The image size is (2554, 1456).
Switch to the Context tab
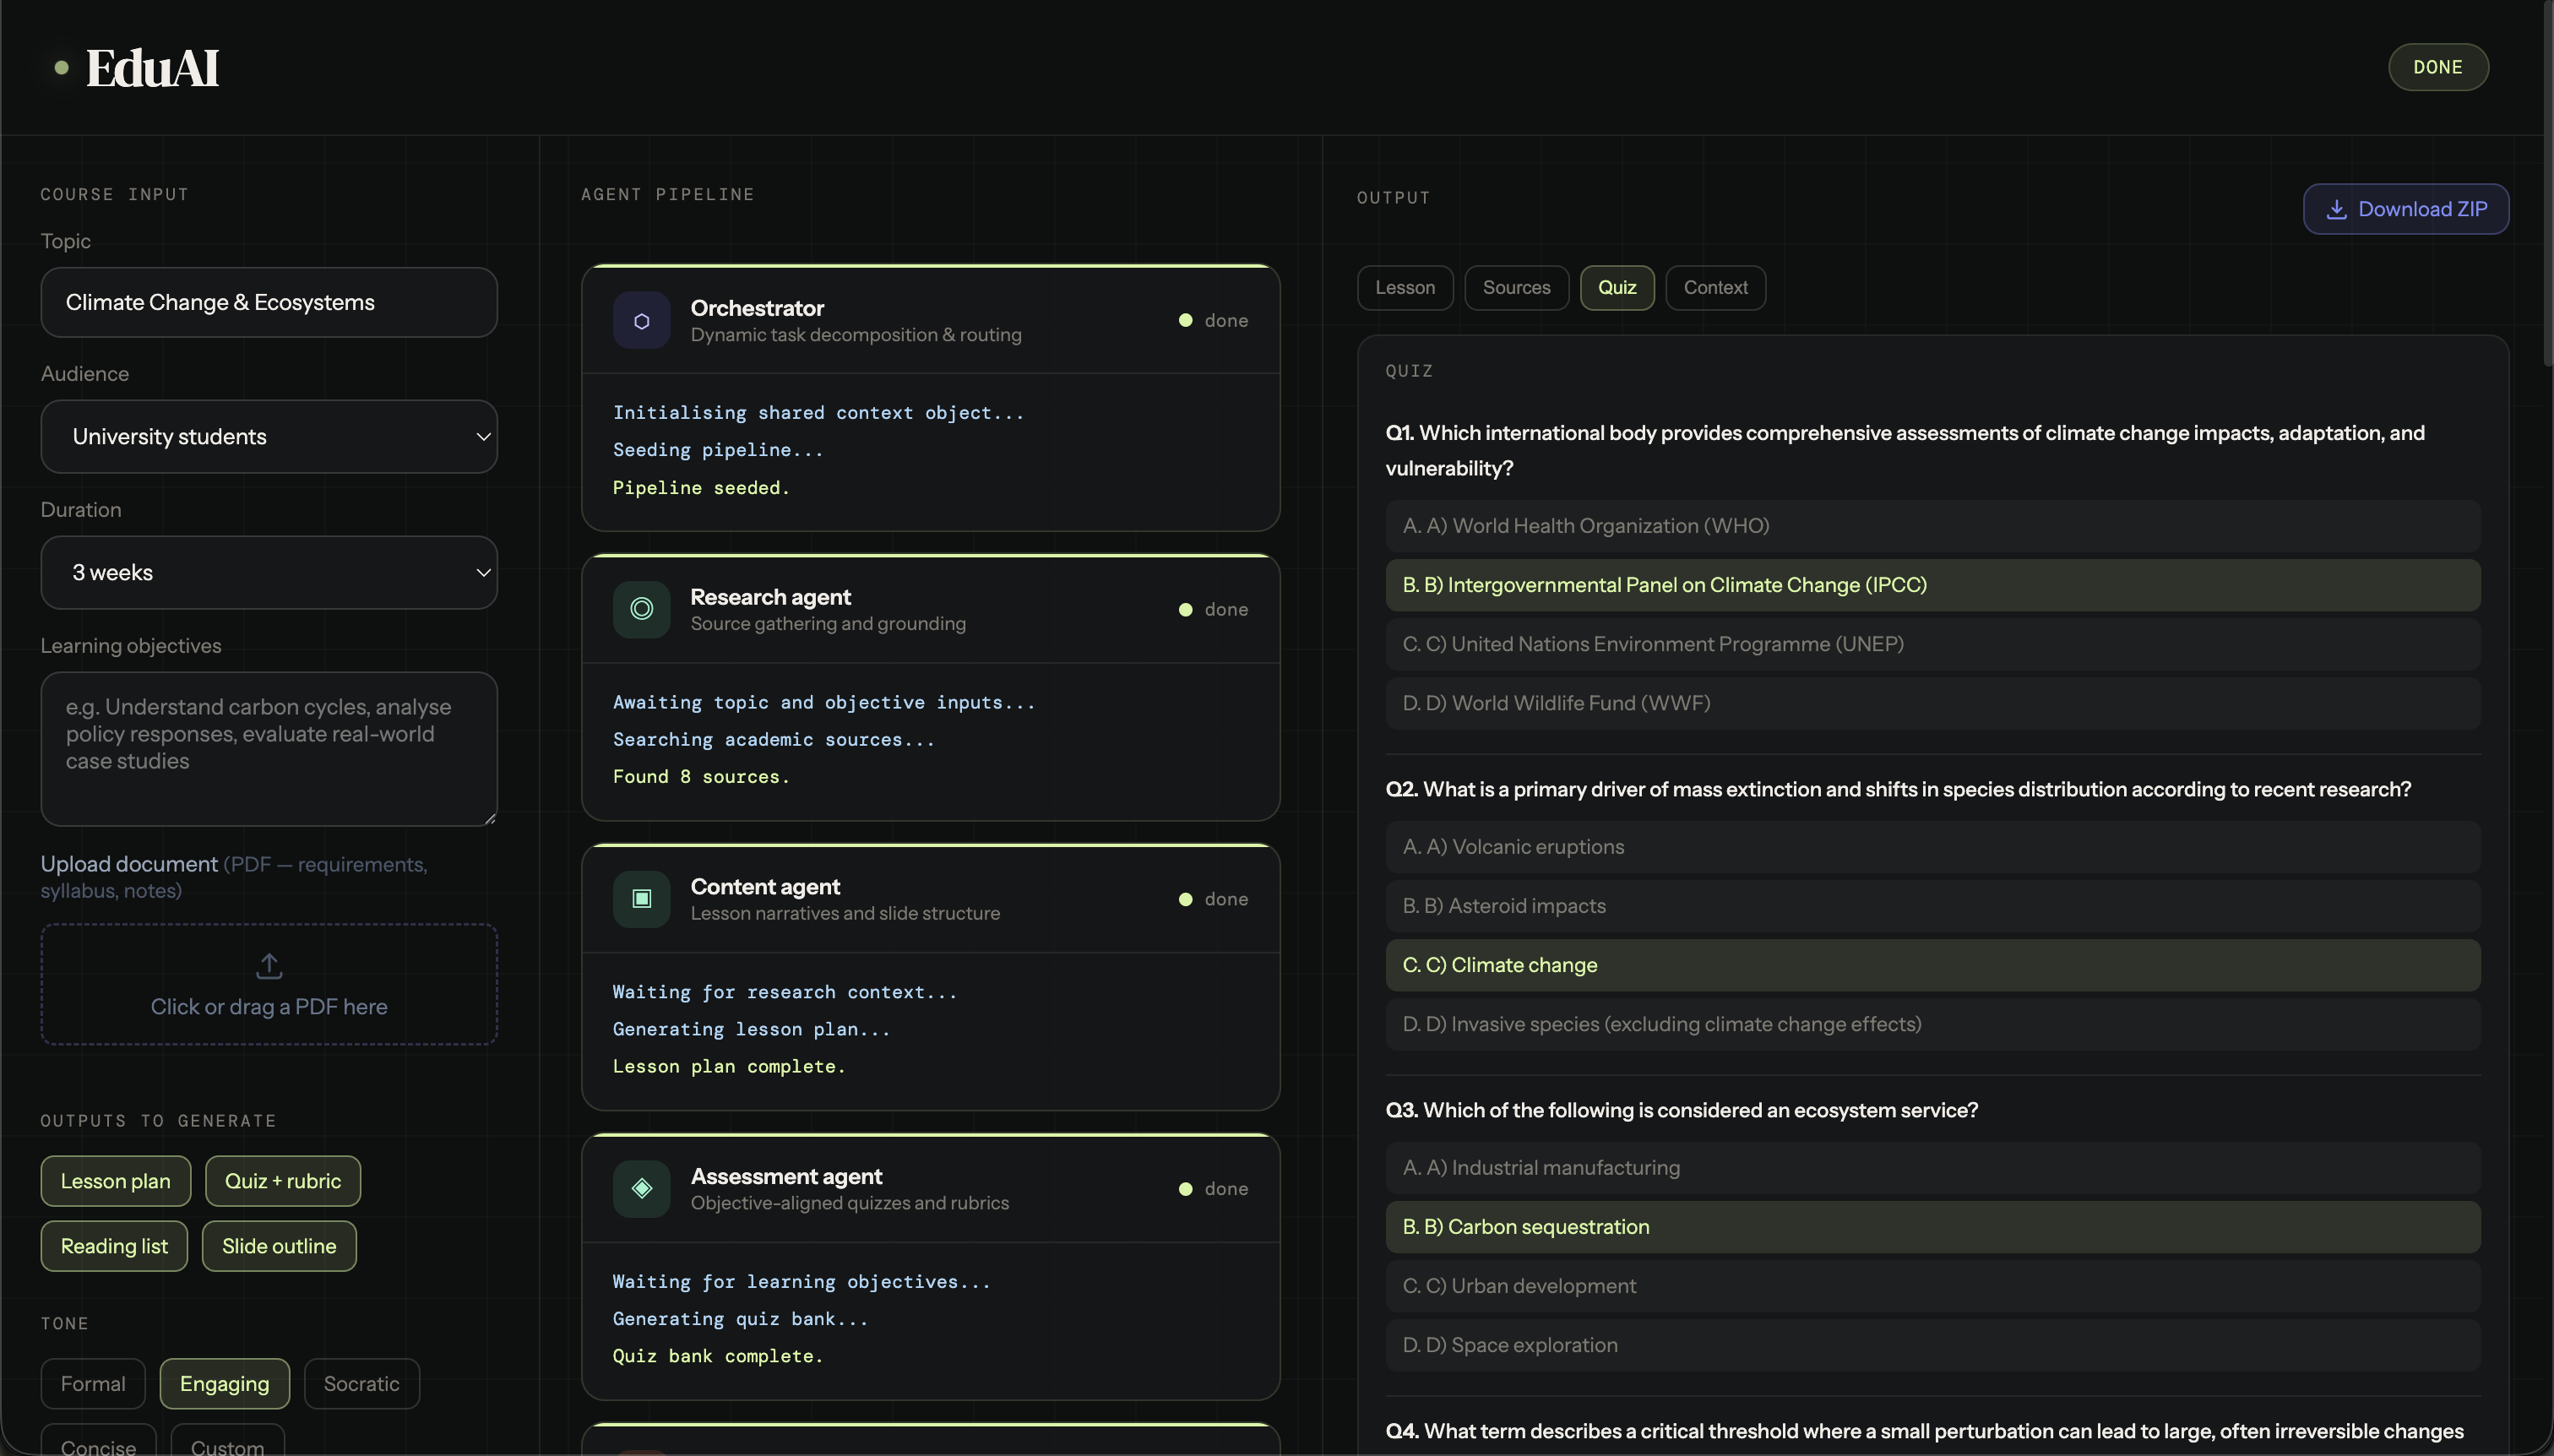tap(1715, 288)
